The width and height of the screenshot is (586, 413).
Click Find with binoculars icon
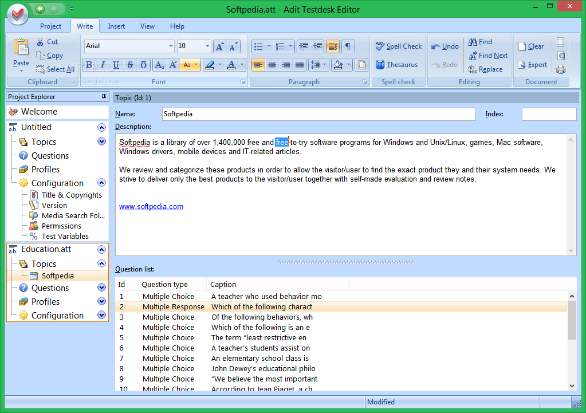click(480, 42)
